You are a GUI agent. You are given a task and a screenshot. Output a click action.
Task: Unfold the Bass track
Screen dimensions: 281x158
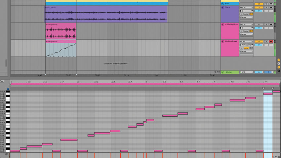(222, 4)
